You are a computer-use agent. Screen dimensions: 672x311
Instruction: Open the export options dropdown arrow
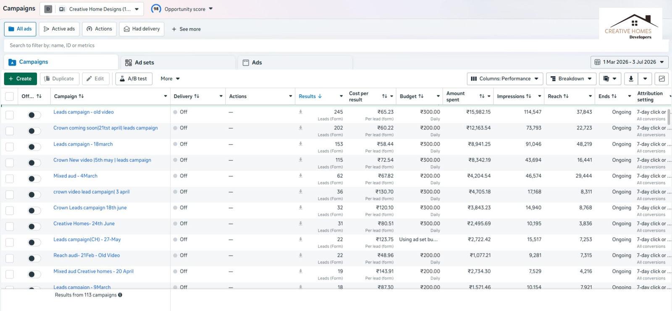(645, 79)
